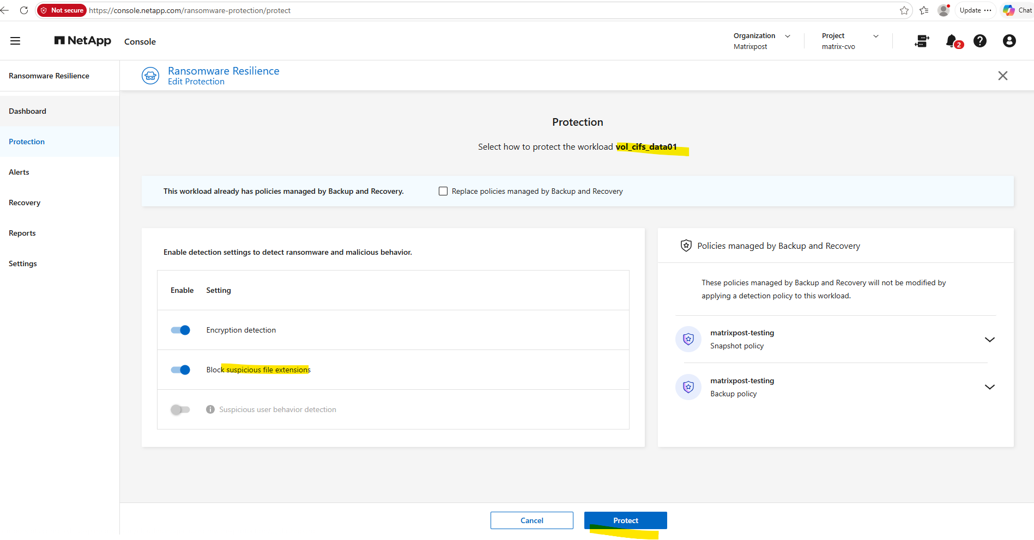Viewport: 1034px width, 540px height.
Task: Open the Project matrix-cvo dropdown
Action: pos(850,41)
